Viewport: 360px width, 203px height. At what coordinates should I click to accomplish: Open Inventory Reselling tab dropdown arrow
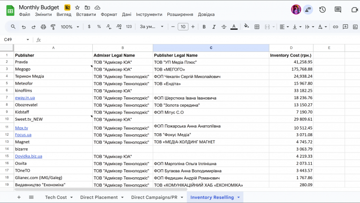[x=239, y=197]
